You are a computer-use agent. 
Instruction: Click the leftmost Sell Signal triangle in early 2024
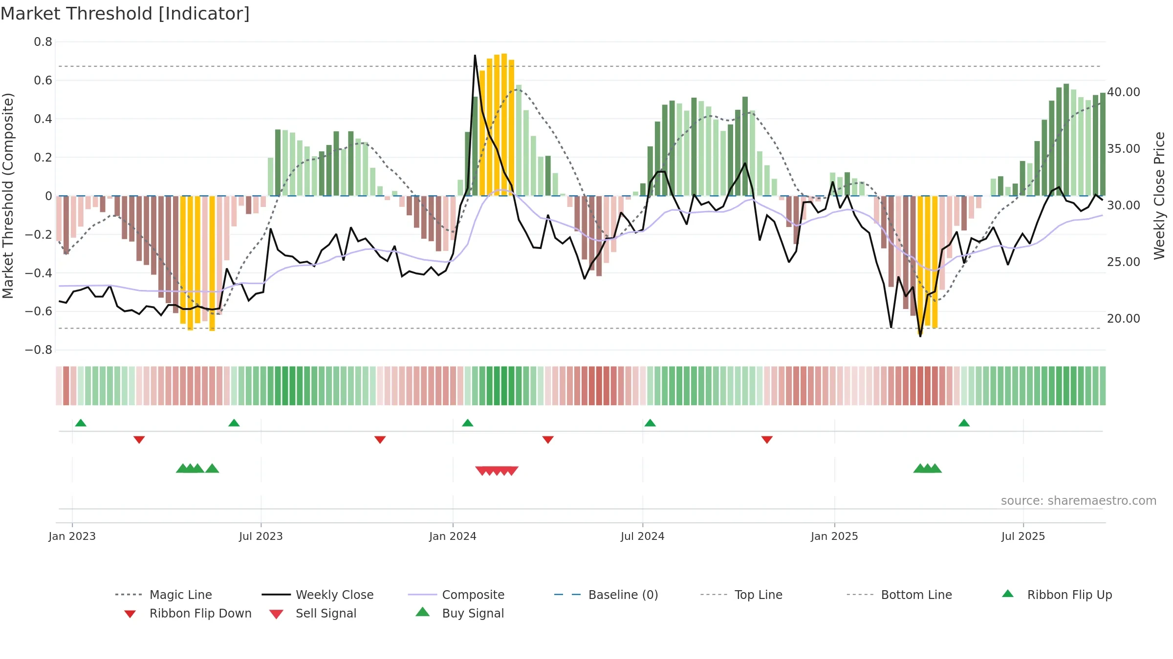(x=482, y=471)
